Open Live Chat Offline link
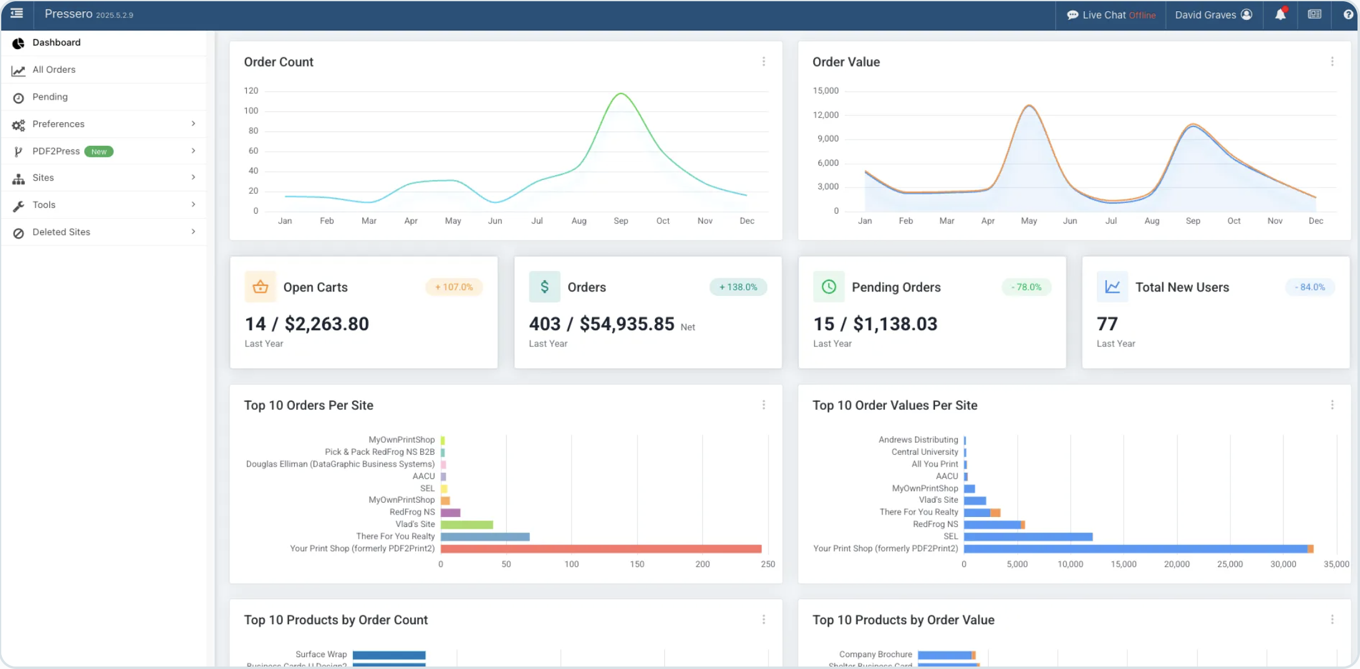The height and width of the screenshot is (669, 1360). [1111, 15]
